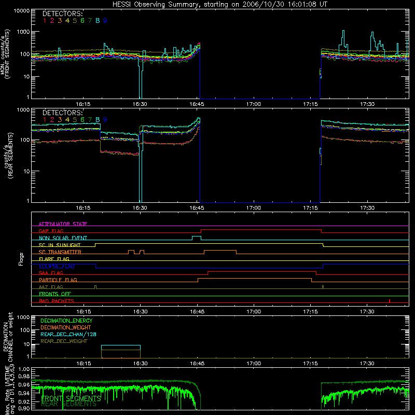
Task: Click yellow detector 4 in rear segments legend
Action: pos(67,120)
